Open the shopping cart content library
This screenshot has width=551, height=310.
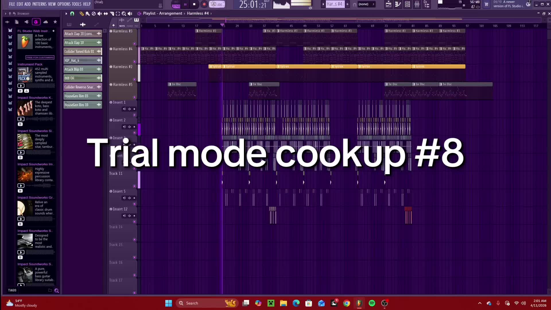click(x=486, y=4)
